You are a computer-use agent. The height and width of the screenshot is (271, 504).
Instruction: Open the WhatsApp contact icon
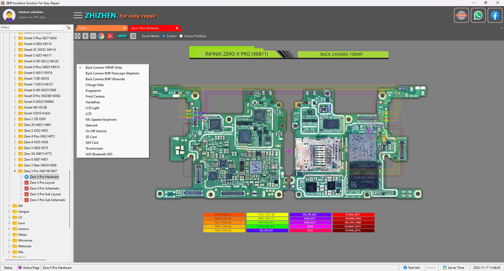[x=478, y=15]
